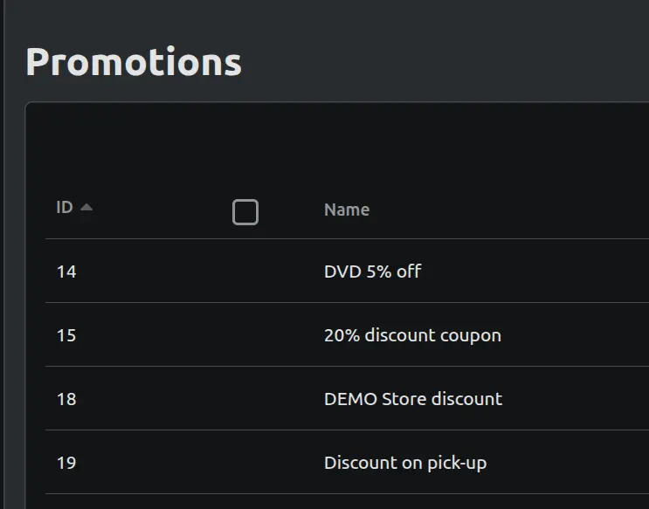Image resolution: width=649 pixels, height=509 pixels.
Task: Select the DEMO Store discount promotion
Action: 412,399
